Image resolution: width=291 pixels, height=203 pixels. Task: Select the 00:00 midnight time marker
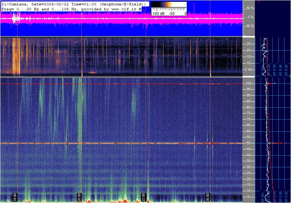208,197
